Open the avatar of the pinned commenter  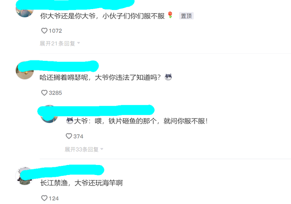pyautogui.click(x=25, y=9)
